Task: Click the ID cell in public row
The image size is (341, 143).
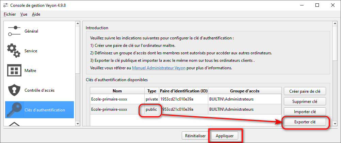Action: pos(183,109)
